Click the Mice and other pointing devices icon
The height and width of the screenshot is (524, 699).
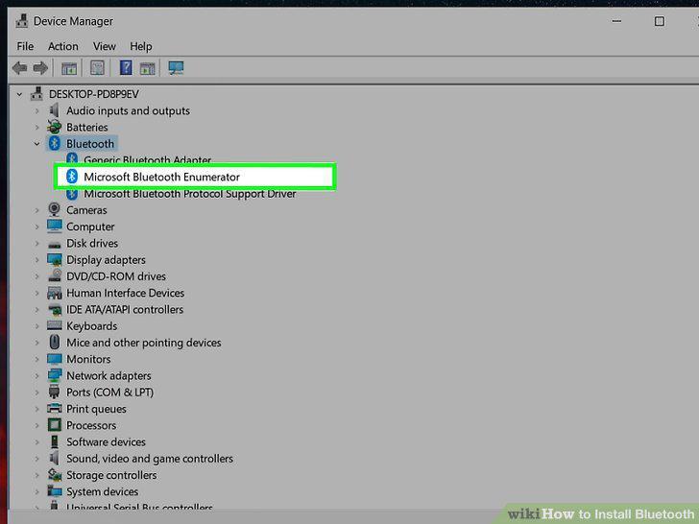click(x=55, y=343)
